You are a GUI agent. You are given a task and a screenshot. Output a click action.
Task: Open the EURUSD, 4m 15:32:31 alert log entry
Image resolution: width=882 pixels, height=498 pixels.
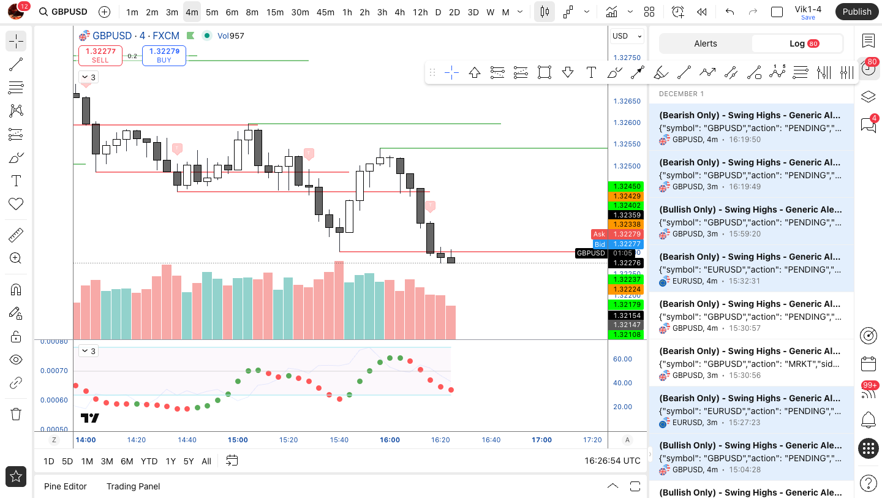coord(751,268)
